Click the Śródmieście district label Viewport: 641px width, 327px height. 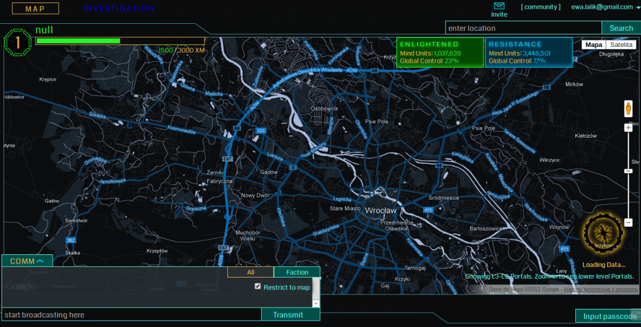tap(444, 198)
